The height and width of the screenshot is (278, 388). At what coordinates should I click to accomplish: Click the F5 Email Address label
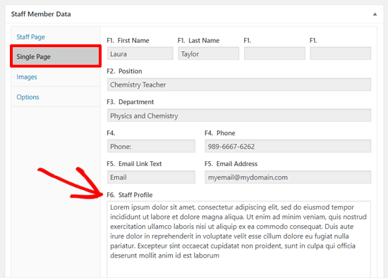tap(231, 164)
